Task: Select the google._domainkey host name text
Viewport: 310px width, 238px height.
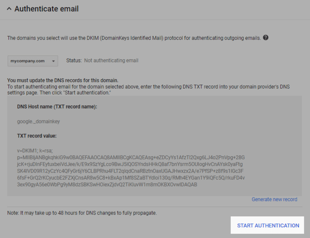Action: click(38, 120)
